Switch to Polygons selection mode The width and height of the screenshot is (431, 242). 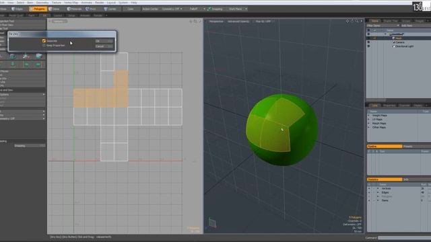click(x=38, y=9)
